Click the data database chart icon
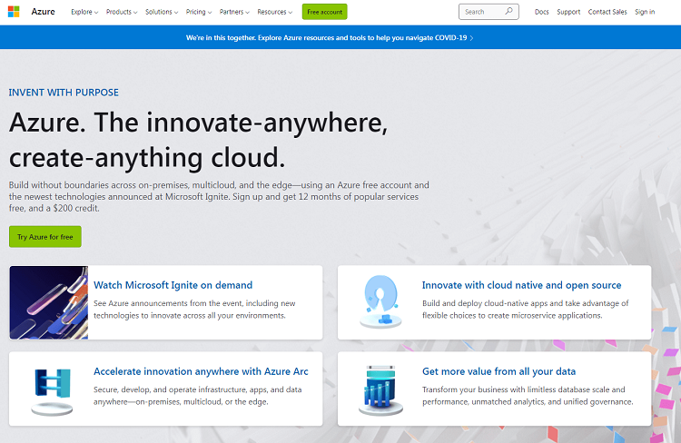This screenshot has width=681, height=443. [x=380, y=390]
